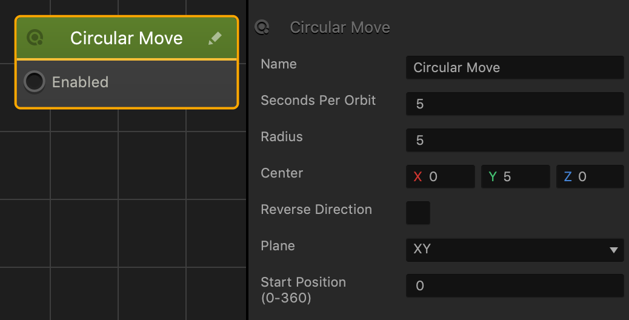
Task: Click the Enabled input port circle
Action: pyautogui.click(x=35, y=82)
